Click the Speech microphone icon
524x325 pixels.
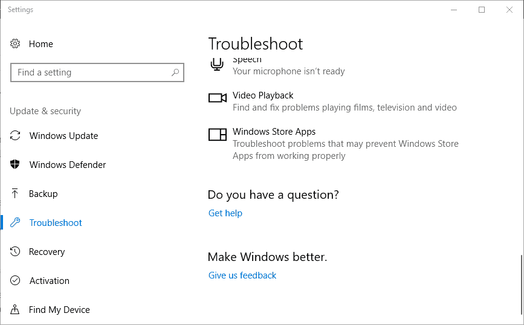tap(217, 64)
